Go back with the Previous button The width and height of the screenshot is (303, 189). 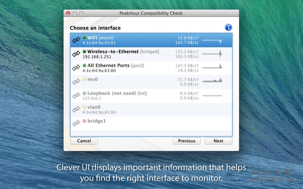[x=187, y=141]
